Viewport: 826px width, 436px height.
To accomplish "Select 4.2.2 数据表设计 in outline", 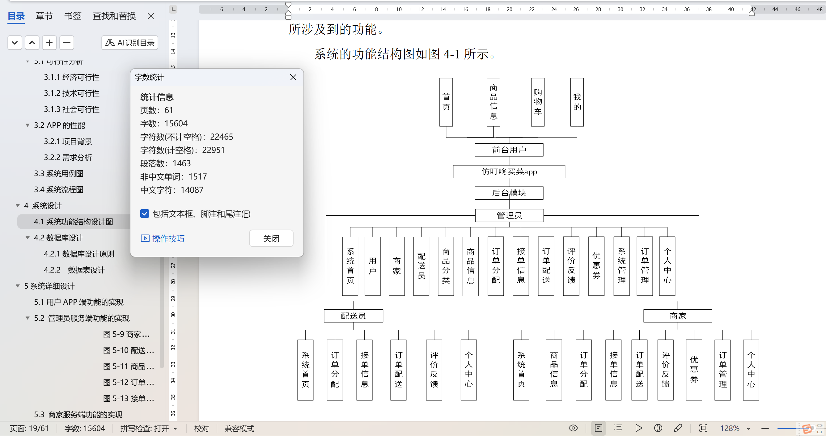I will tap(74, 270).
